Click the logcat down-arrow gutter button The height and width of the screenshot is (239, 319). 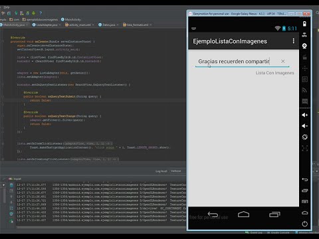click(3, 185)
